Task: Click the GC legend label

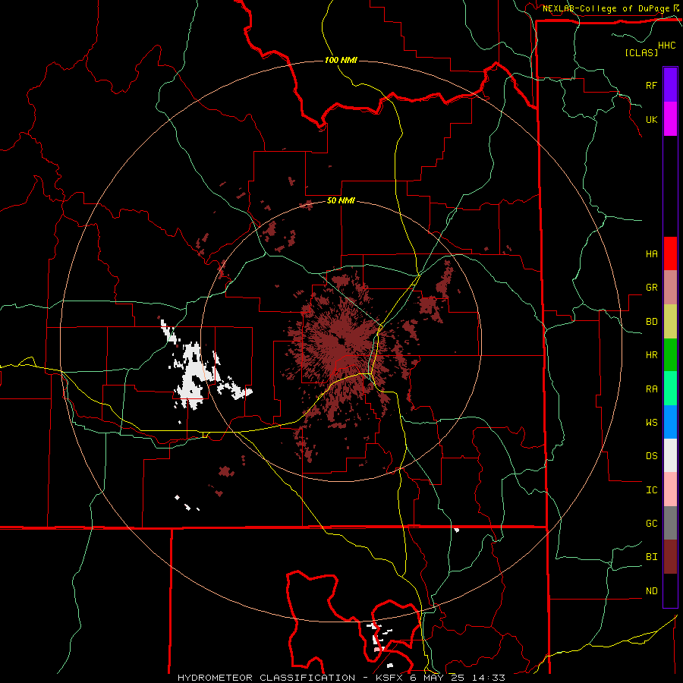Action: pos(651,524)
